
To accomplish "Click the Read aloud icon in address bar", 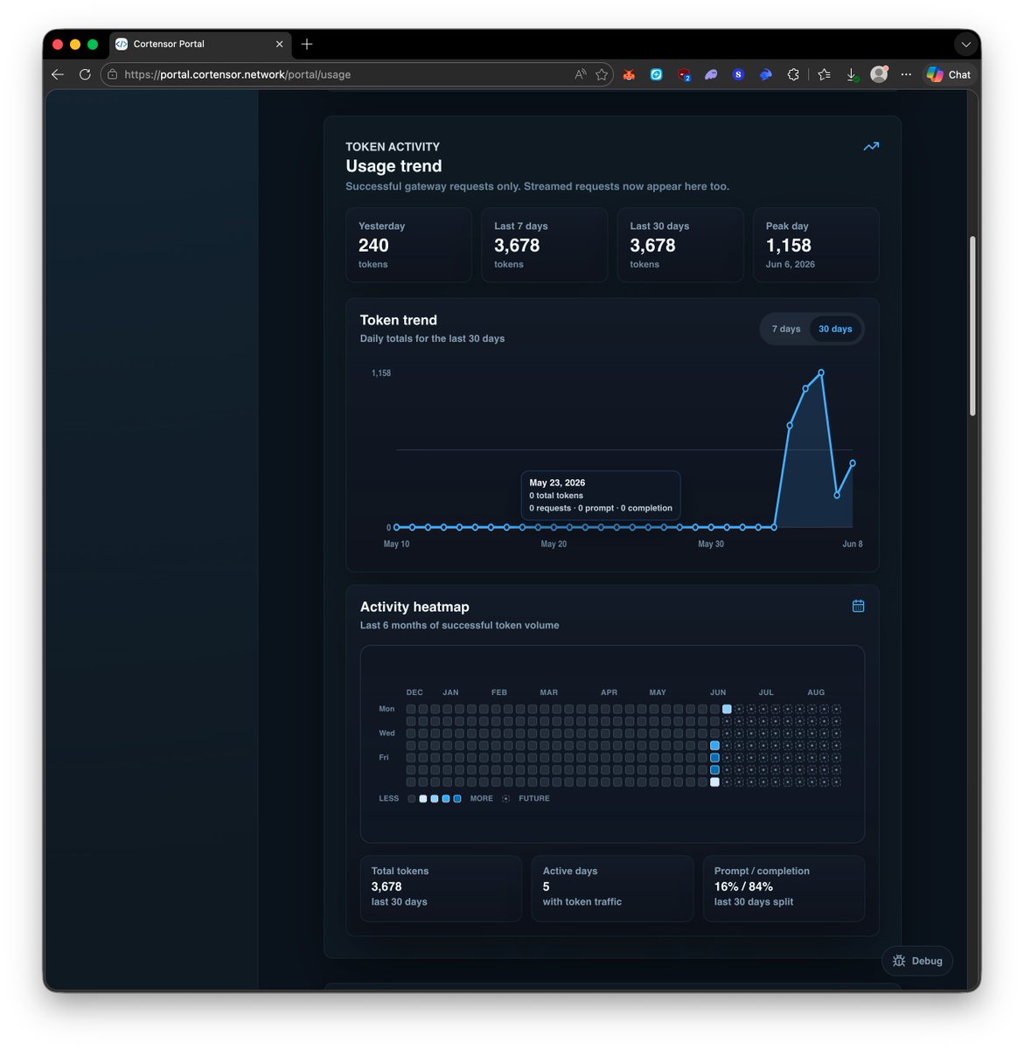I will click(x=580, y=74).
